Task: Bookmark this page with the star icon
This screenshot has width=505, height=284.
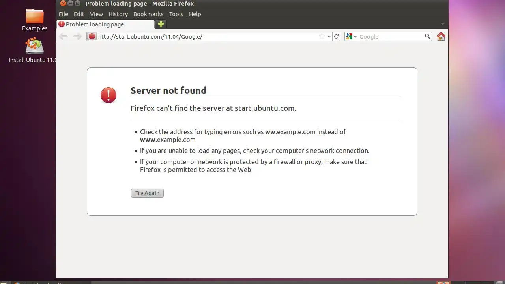Action: pos(322,36)
